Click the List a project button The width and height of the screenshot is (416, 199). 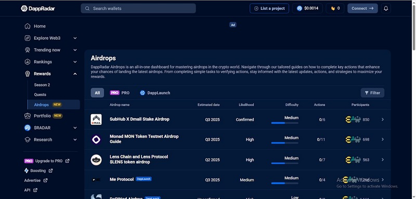pyautogui.click(x=269, y=8)
